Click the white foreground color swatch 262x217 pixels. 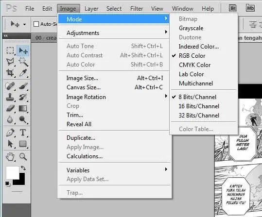click(13, 173)
